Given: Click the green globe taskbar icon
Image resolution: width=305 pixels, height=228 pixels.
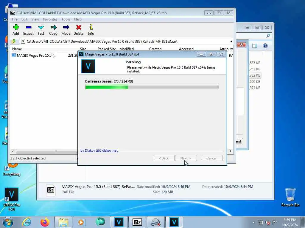Looking at the screenshot, I should 100,222.
